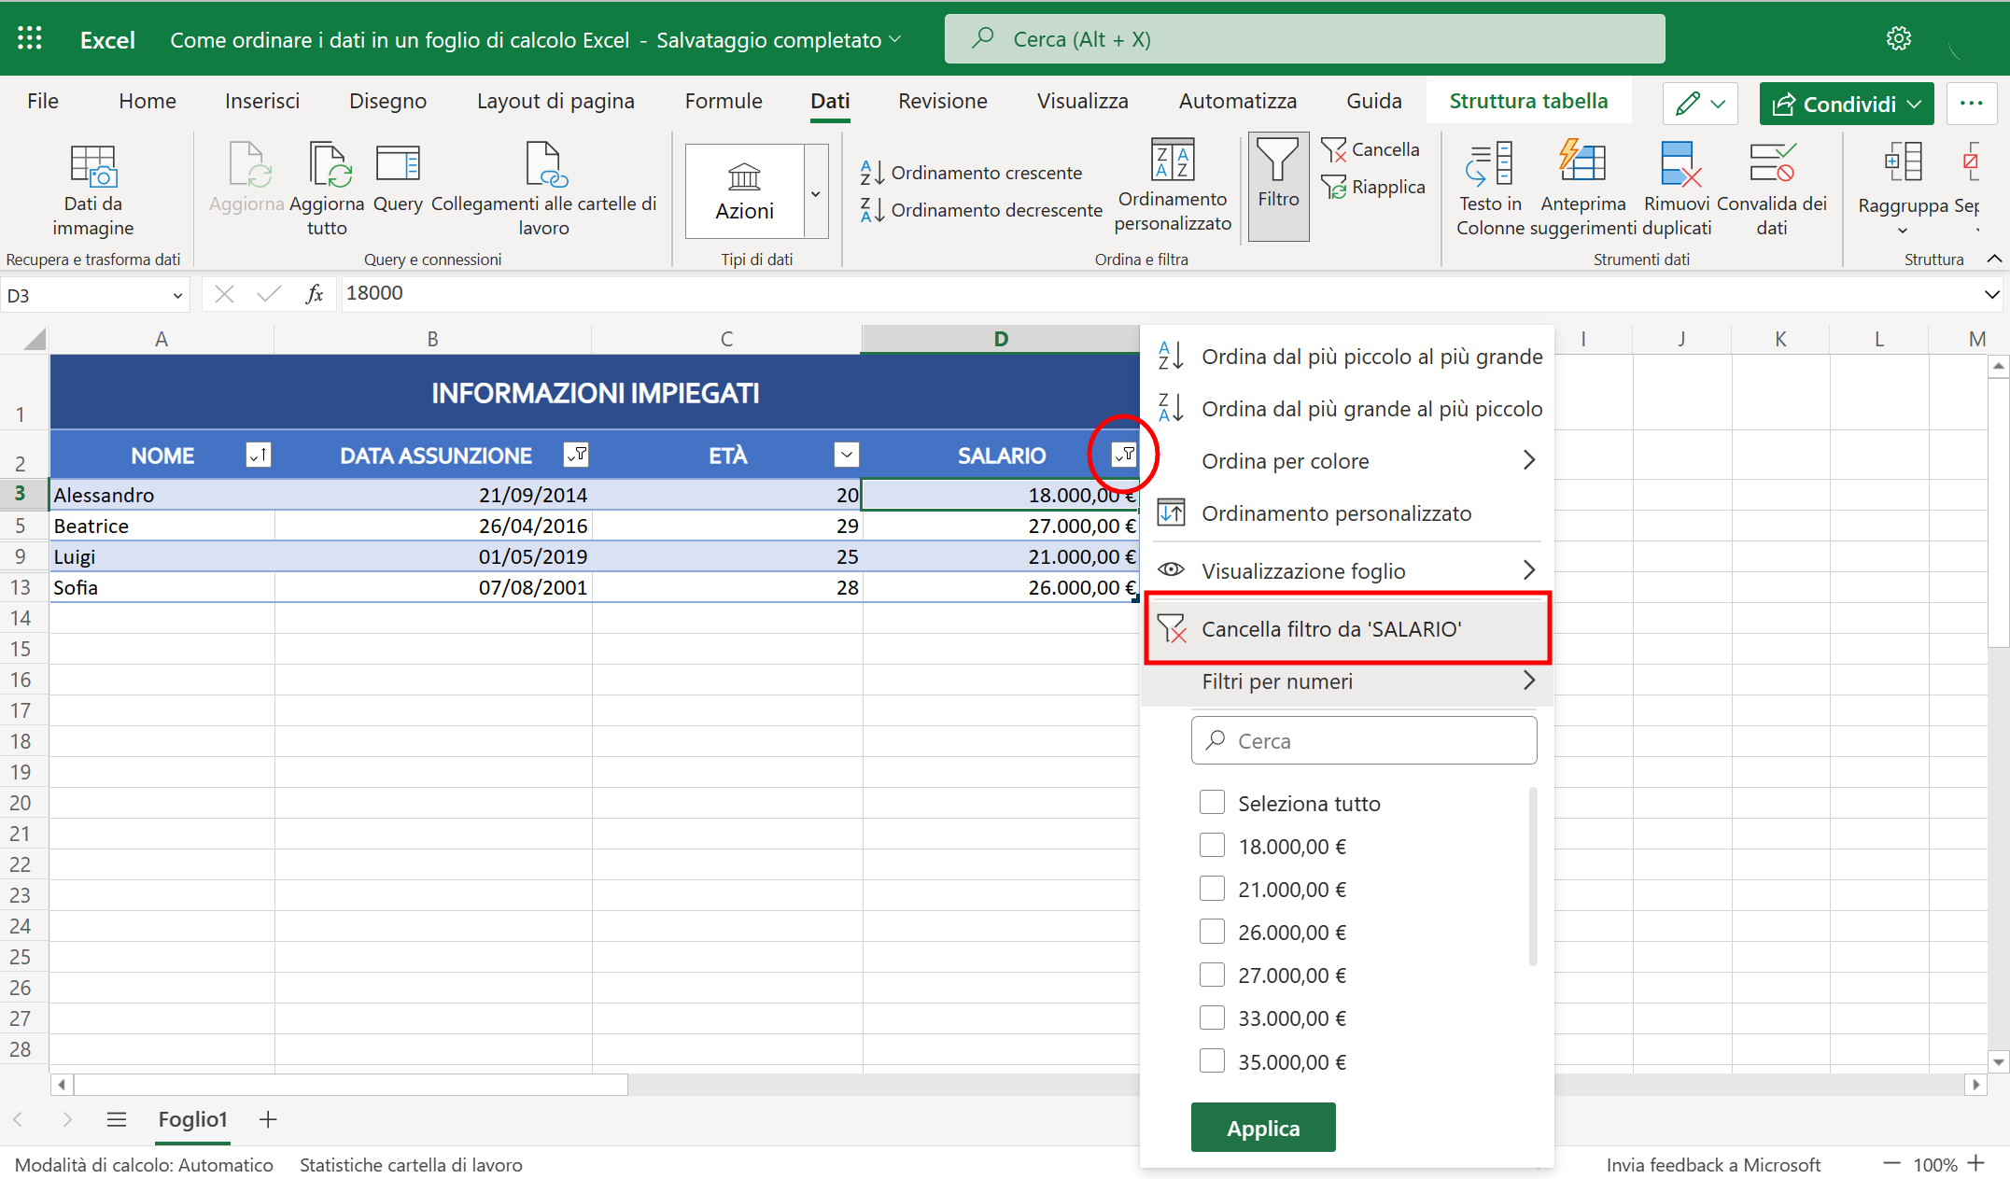The height and width of the screenshot is (1179, 2010).
Task: Check the Seleziona tutto checkbox
Action: [1212, 803]
